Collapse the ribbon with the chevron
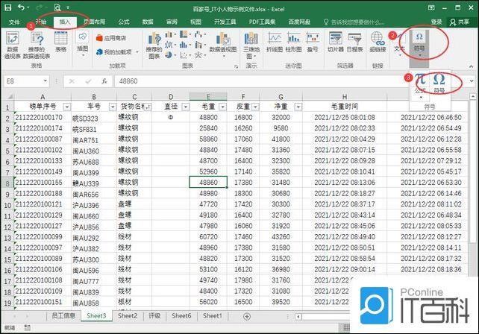This screenshot has height=334, width=479. 471,66
